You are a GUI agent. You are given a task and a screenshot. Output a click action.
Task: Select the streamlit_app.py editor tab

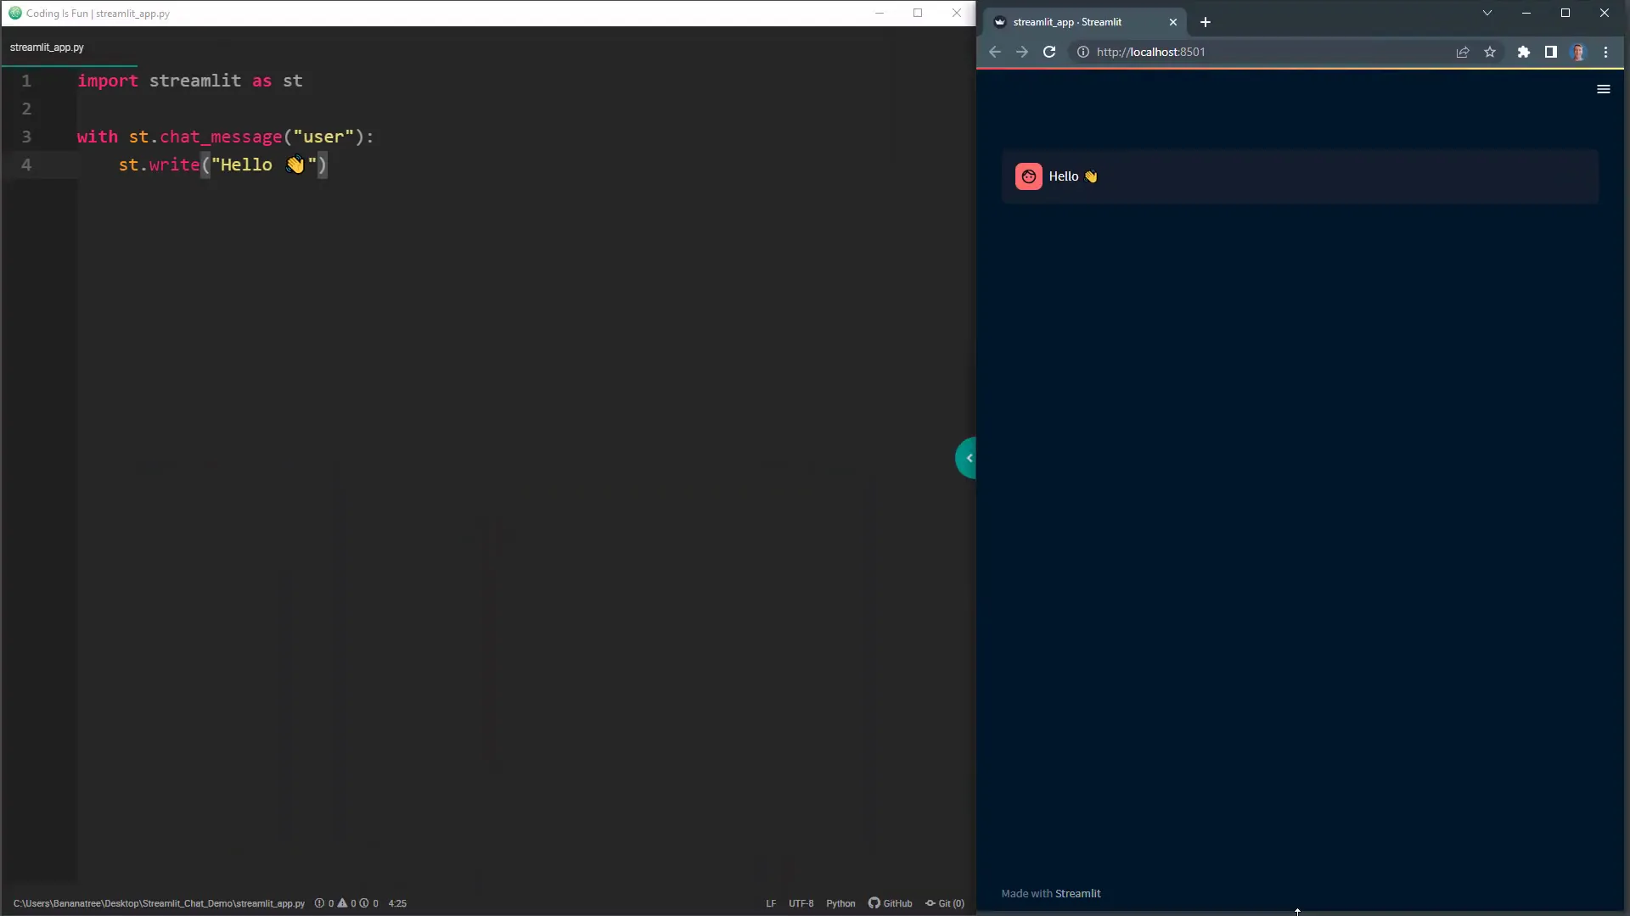[47, 47]
